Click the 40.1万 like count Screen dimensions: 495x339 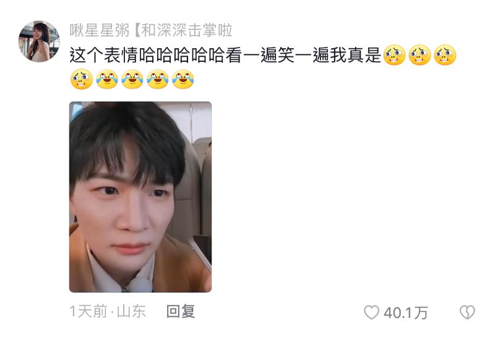click(406, 313)
